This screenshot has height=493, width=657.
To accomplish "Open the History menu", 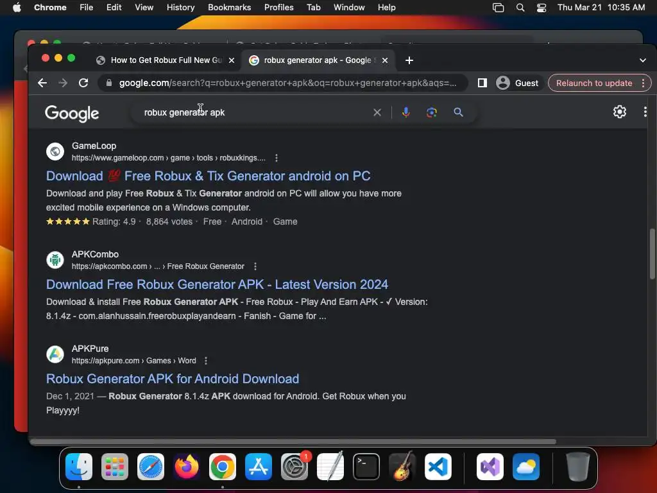I will tap(180, 7).
